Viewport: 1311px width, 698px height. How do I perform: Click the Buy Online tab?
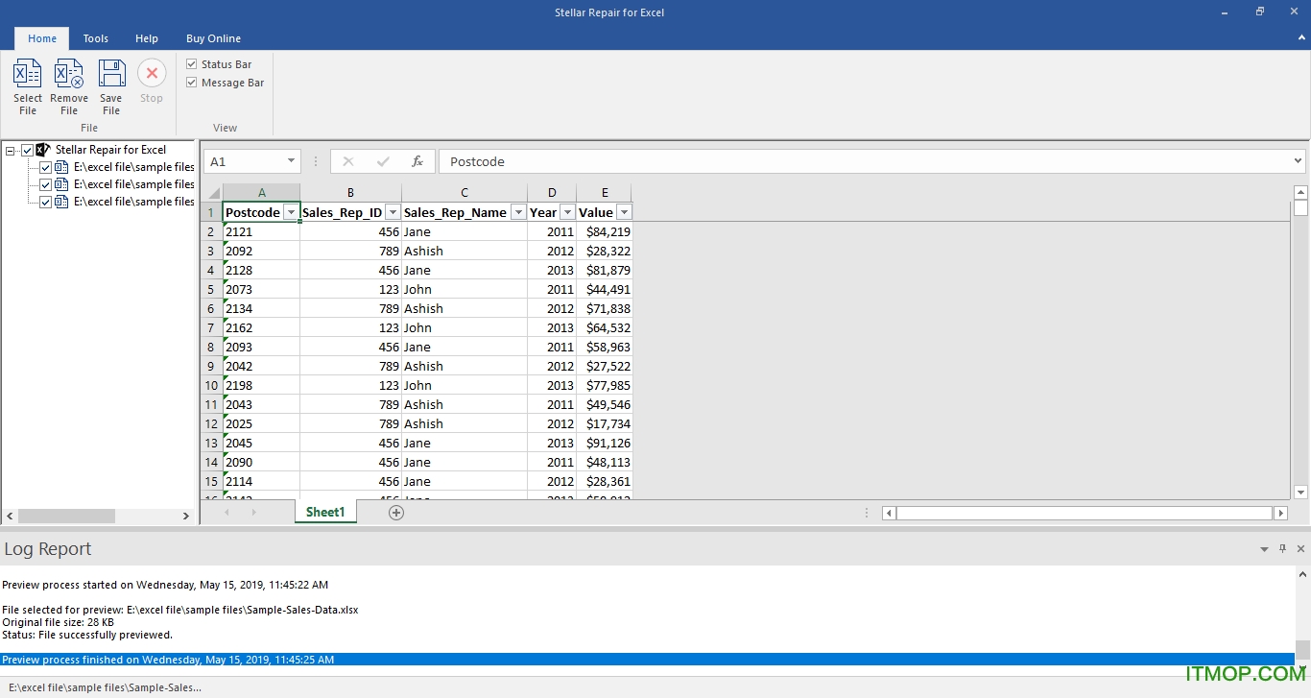(x=213, y=38)
